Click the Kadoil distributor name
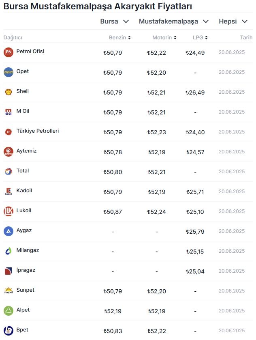 tap(24, 191)
